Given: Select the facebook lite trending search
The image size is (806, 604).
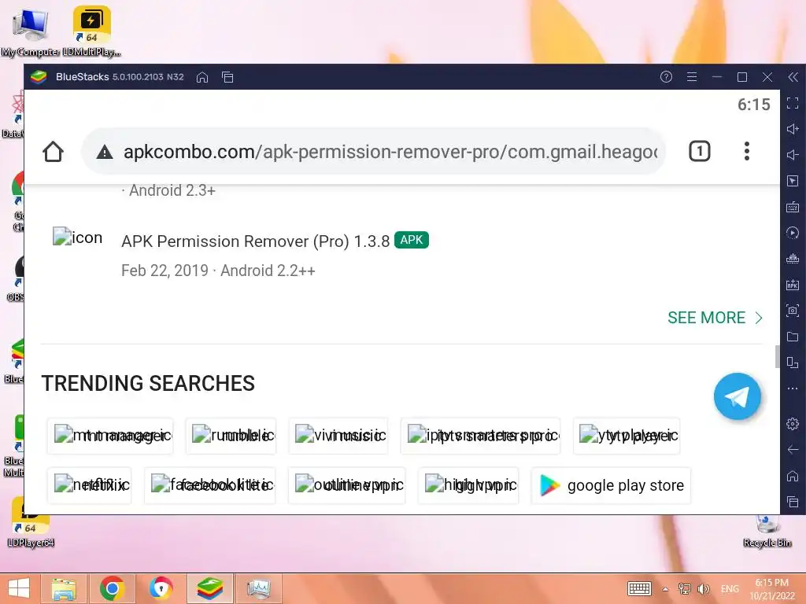Looking at the screenshot, I should 209,485.
